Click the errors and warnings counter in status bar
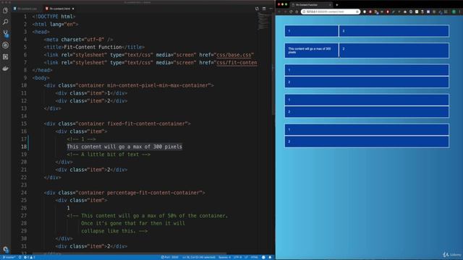This screenshot has width=463, height=260. click(29, 257)
